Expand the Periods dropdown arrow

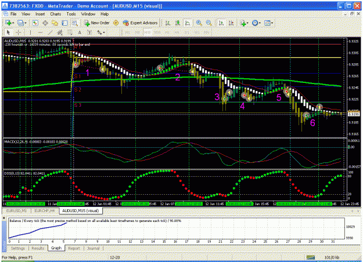click(x=260, y=23)
